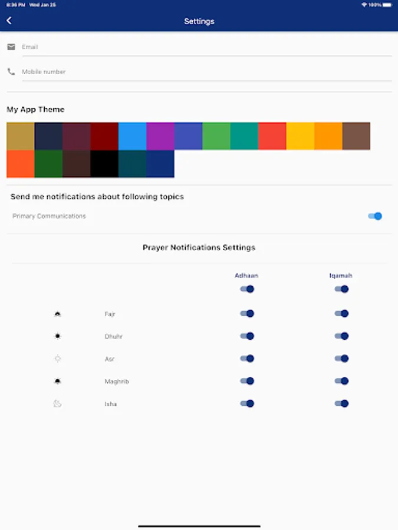Go back using the header arrow

pos(9,21)
